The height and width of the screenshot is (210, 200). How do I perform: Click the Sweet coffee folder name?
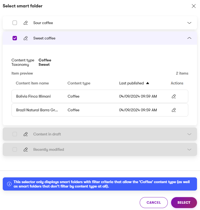44,38
